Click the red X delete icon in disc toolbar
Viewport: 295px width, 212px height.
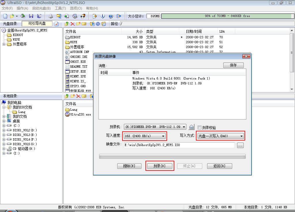(72, 24)
